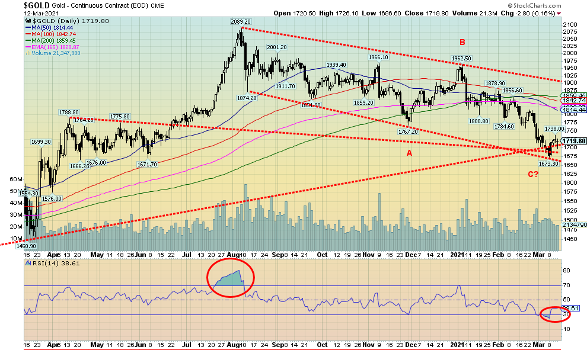Click the 1719.80 current price tag on axis
Screen dimensions: 587x350
pyautogui.click(x=574, y=141)
